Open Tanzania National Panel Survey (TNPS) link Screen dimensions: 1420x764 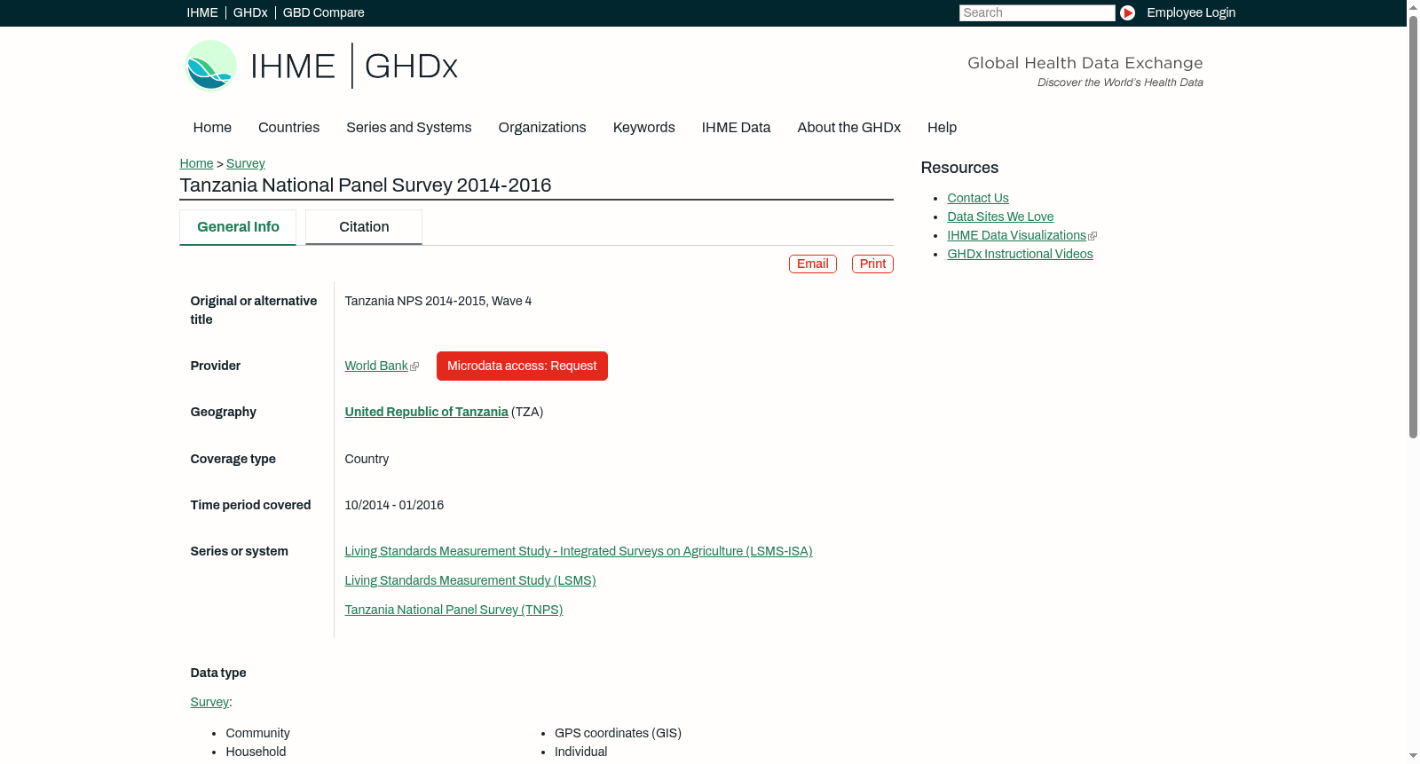pos(454,610)
